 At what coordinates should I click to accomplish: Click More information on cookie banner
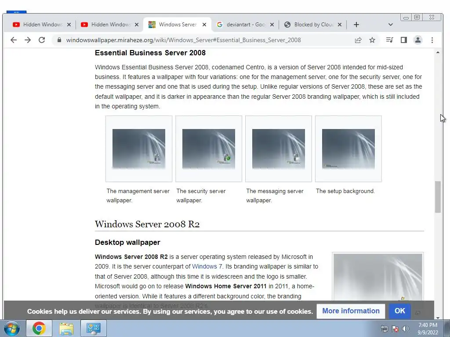pyautogui.click(x=351, y=311)
